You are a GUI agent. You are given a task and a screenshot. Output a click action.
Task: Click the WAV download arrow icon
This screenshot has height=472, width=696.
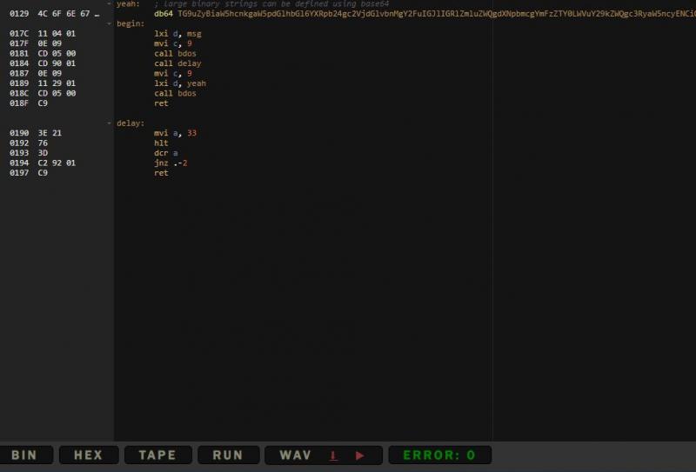click(333, 455)
